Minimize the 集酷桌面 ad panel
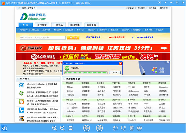This screenshot has height=133, width=186. pos(165,62)
